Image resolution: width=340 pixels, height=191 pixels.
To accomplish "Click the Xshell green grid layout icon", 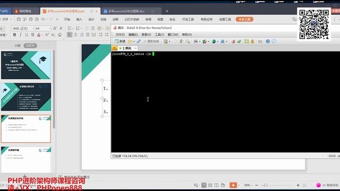I will [246, 41].
